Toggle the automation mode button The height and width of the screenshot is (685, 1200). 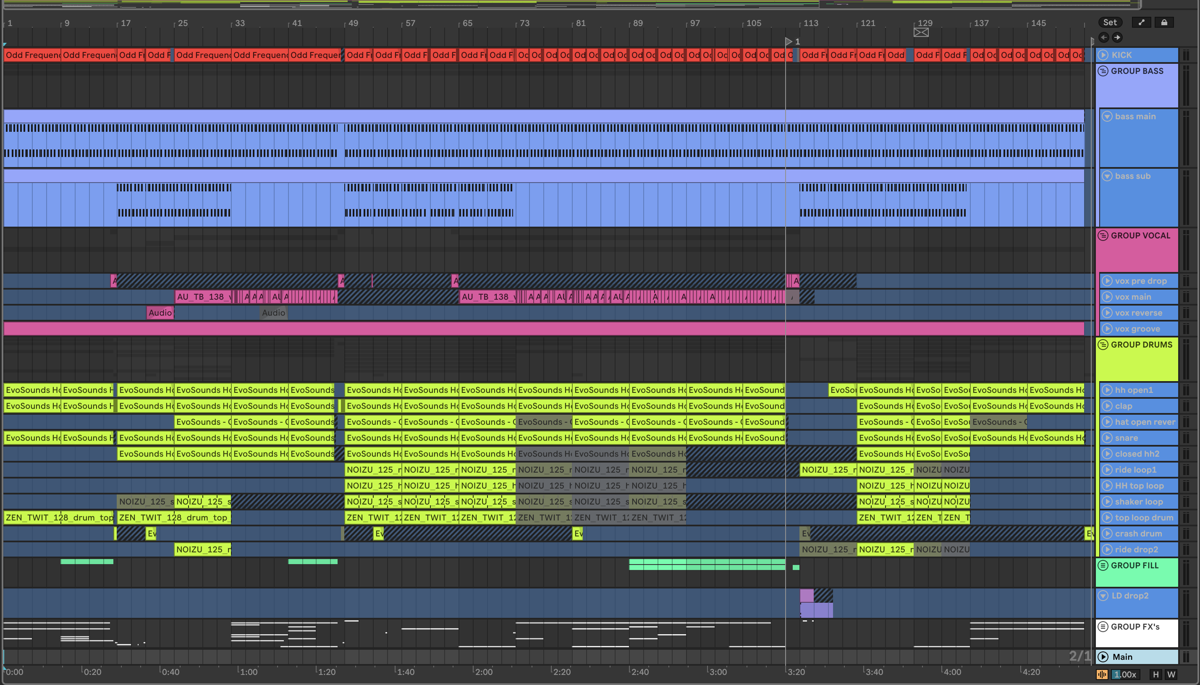click(1141, 22)
